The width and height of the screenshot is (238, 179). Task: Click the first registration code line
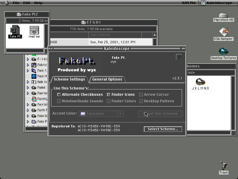click(x=99, y=126)
